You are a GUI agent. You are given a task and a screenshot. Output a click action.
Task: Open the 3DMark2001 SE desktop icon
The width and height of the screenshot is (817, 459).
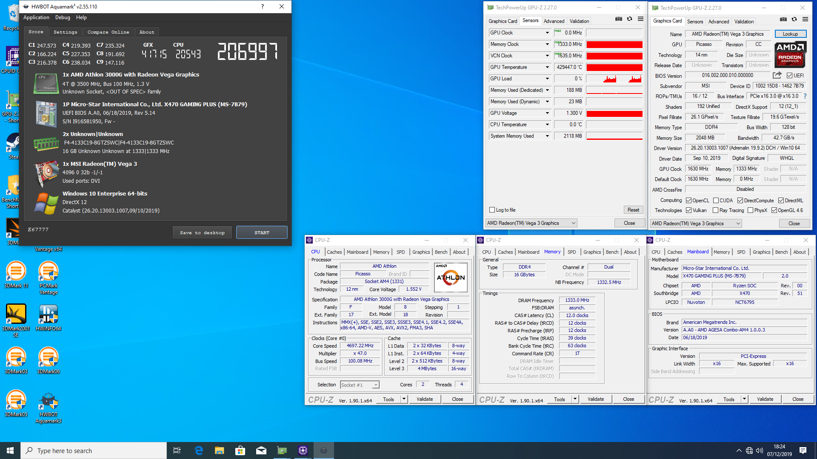(16, 321)
